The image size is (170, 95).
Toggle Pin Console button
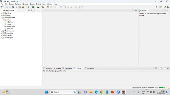pos(153,68)
